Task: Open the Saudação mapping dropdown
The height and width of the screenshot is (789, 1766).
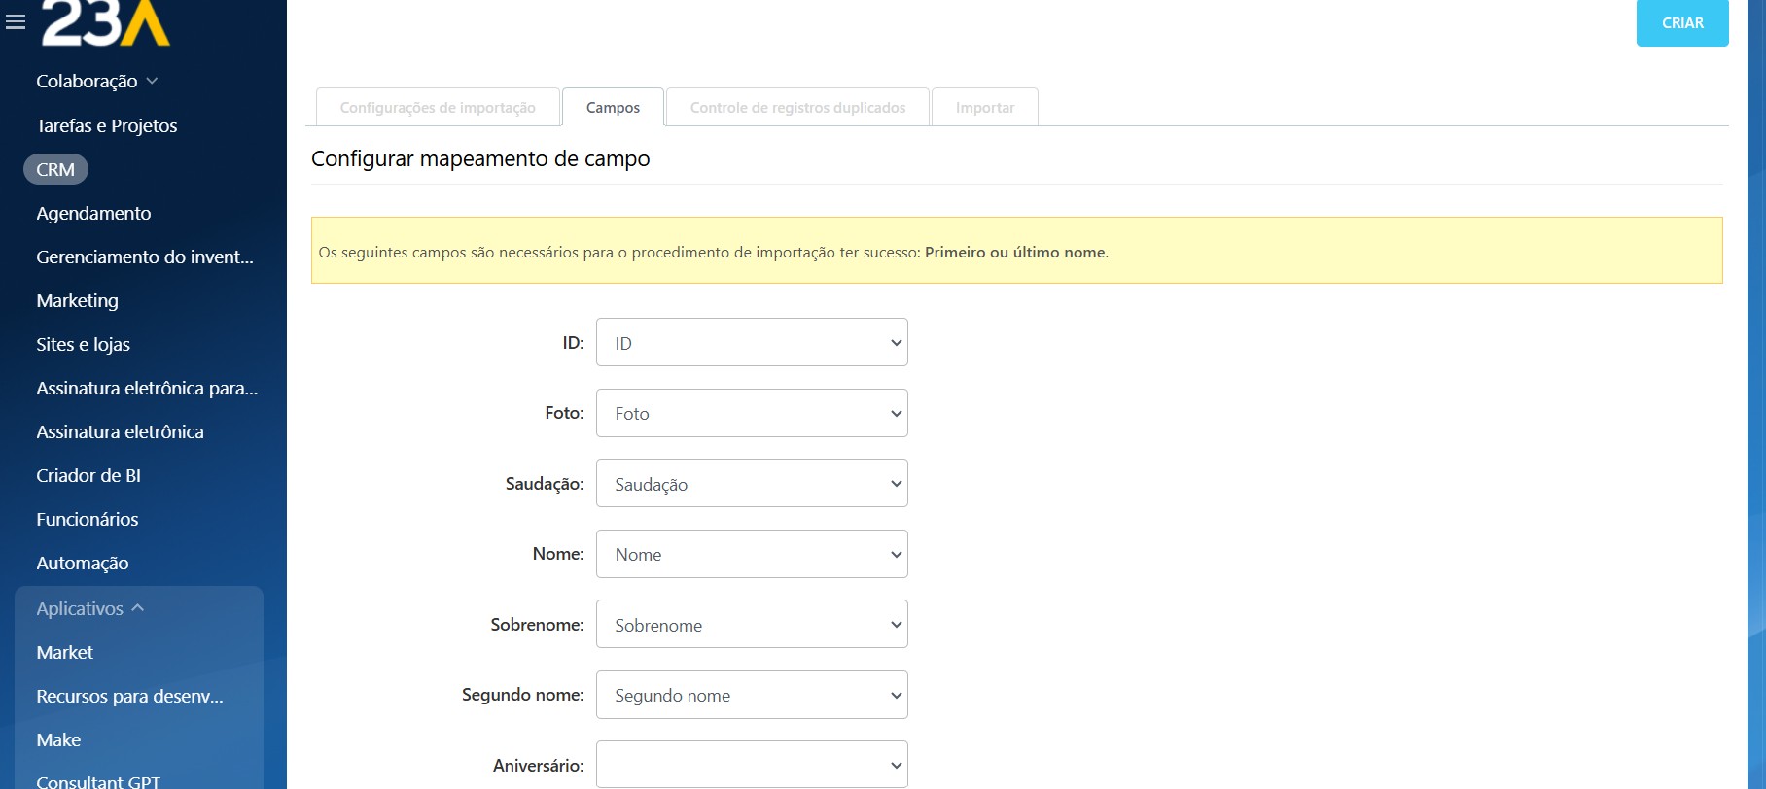Action: click(x=751, y=484)
